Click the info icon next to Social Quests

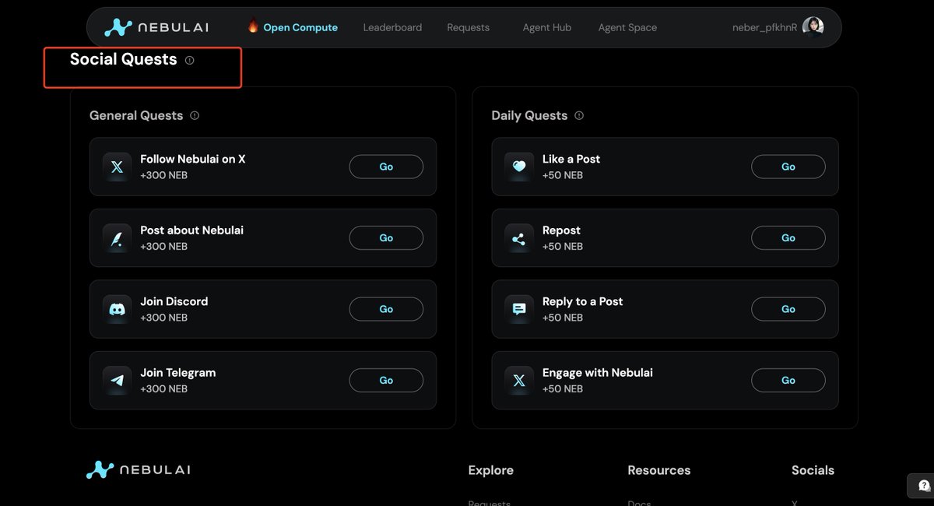[190, 60]
